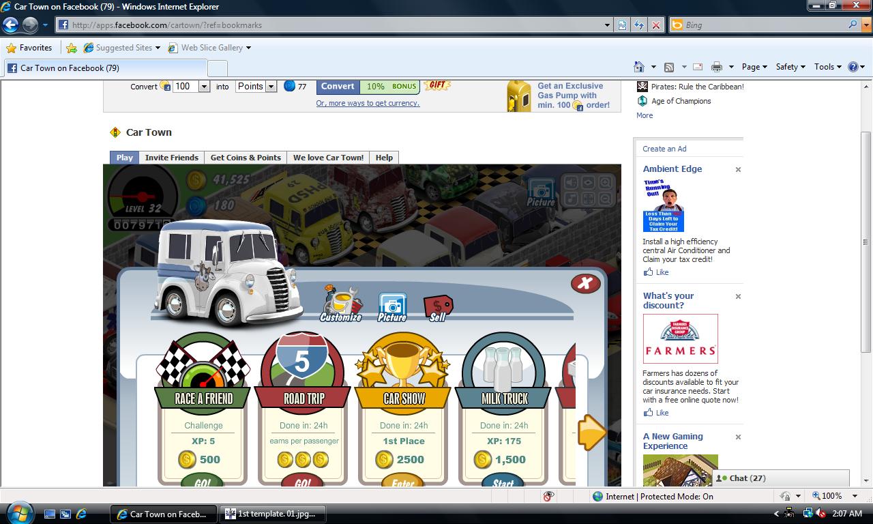This screenshot has height=524, width=873.
Task: Click the Picture camera icon in car dialog
Action: 392,307
